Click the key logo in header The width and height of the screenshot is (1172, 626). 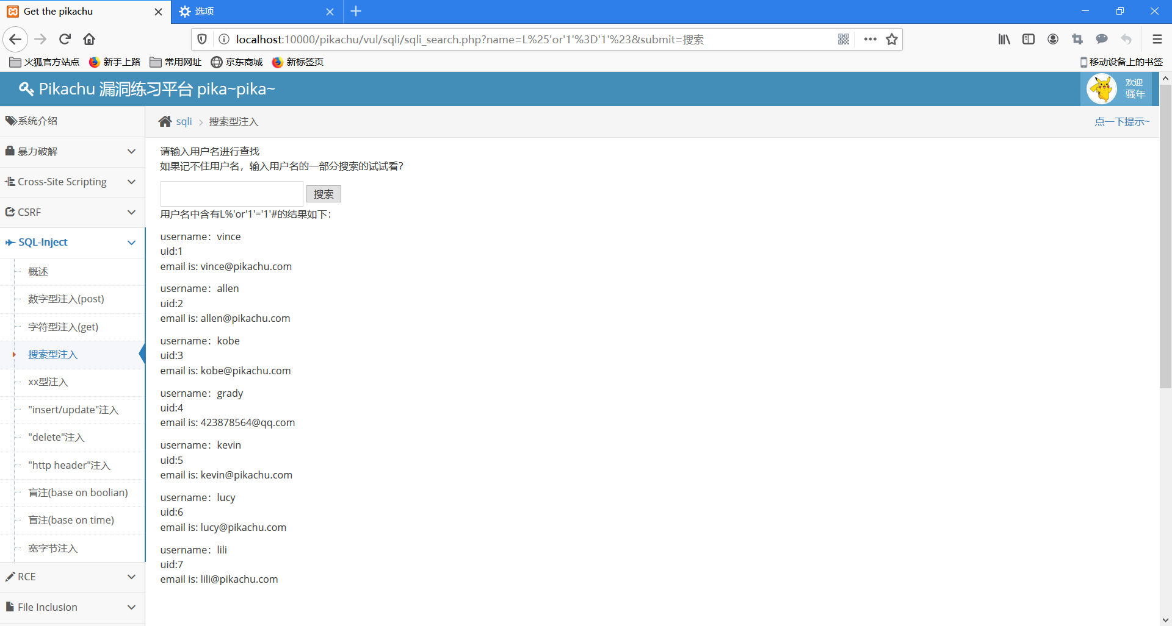coord(26,89)
